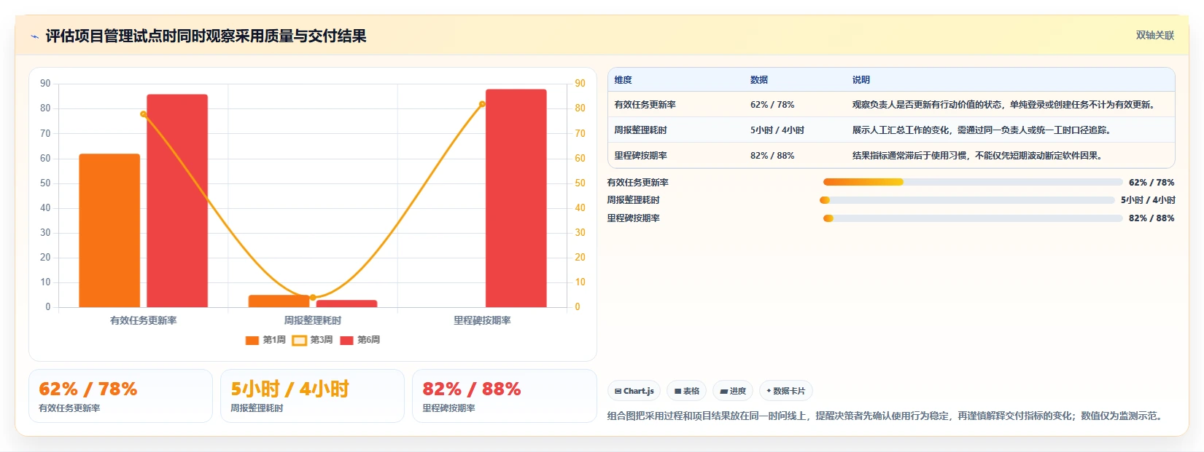Click the 数据卡片 tag

coord(785,391)
